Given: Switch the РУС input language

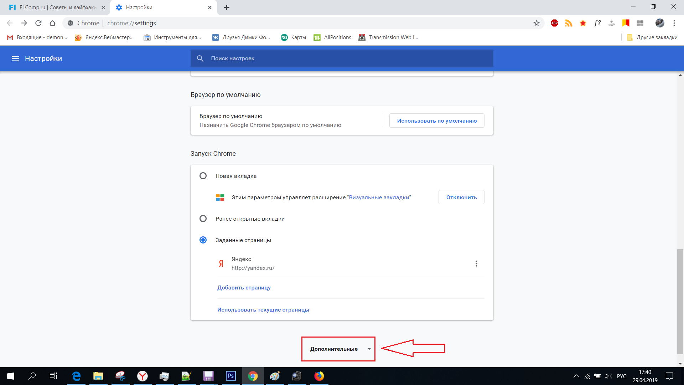Looking at the screenshot, I should click(x=621, y=376).
